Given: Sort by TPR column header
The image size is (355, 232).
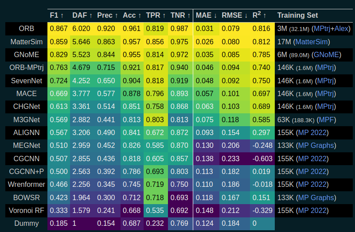Looking at the screenshot, I should [x=156, y=15].
